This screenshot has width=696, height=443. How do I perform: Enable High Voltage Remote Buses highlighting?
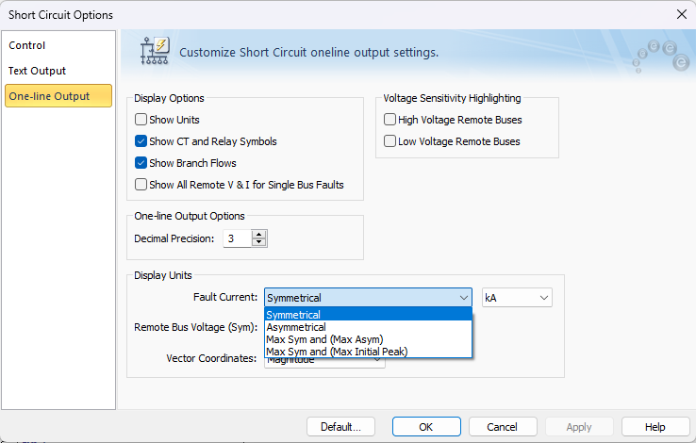[x=389, y=120]
